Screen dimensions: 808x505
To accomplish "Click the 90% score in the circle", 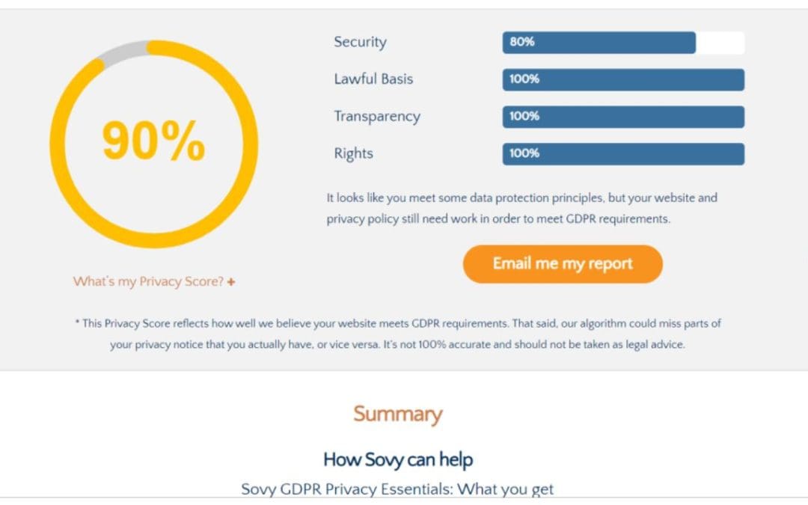I will tap(153, 141).
